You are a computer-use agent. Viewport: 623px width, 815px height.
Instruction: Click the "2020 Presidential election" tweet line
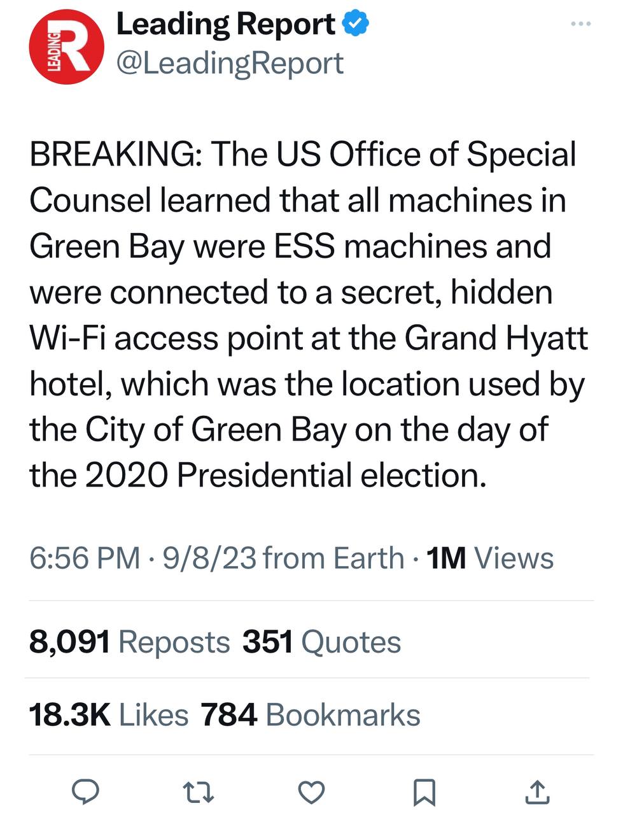point(258,475)
